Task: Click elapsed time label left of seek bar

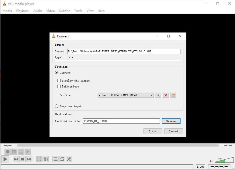Action: [x=8, y=145]
